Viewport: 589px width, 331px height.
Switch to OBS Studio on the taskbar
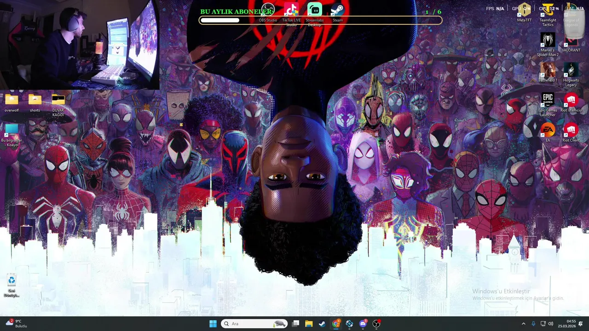(x=376, y=324)
